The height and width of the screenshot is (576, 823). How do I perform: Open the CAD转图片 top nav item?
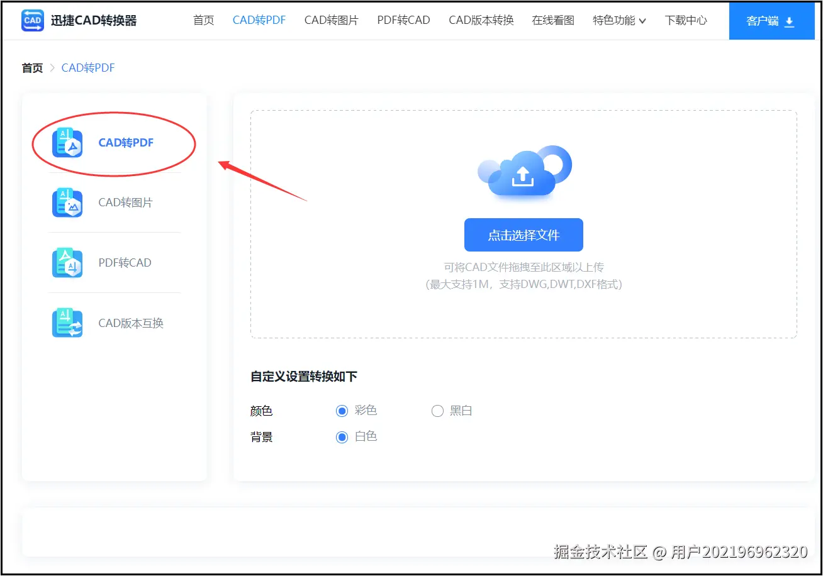[332, 20]
